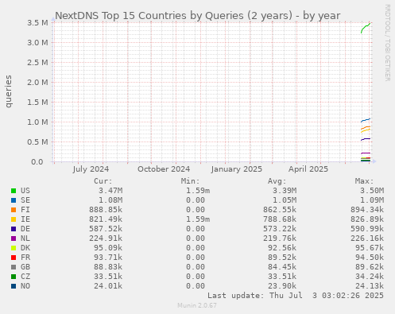Click the DE dark purple legend swatch
Viewport: 395px width, 314px height.
tap(14, 229)
